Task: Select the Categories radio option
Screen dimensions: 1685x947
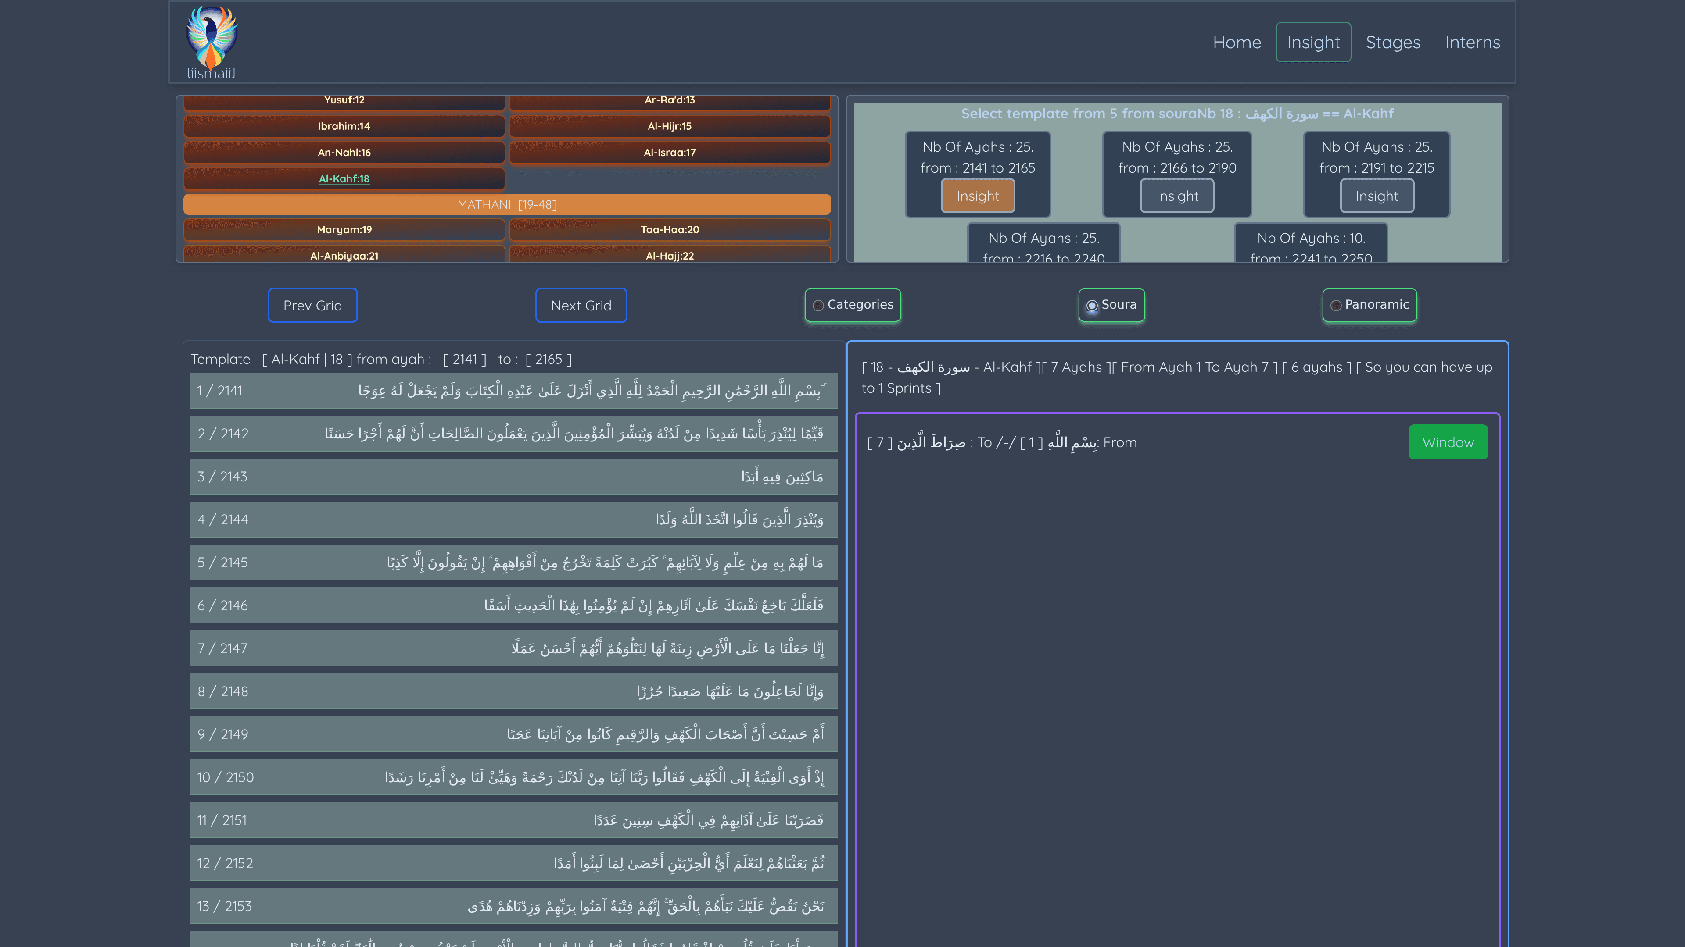Action: [852, 305]
